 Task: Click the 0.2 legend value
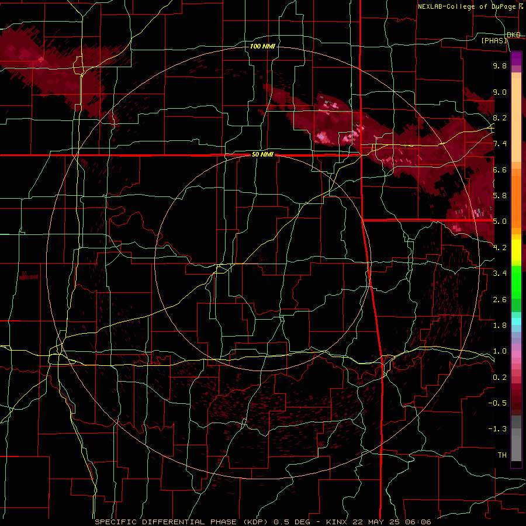click(500, 378)
